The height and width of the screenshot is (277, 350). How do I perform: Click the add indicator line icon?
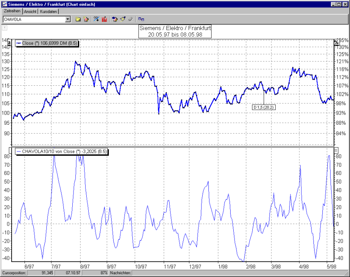click(x=96, y=19)
